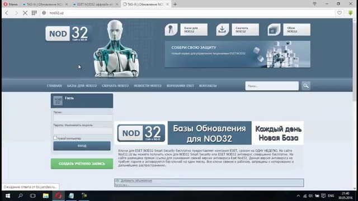Open the Напомнить пароль link
The width and height of the screenshot is (358, 201).
pyautogui.click(x=78, y=125)
